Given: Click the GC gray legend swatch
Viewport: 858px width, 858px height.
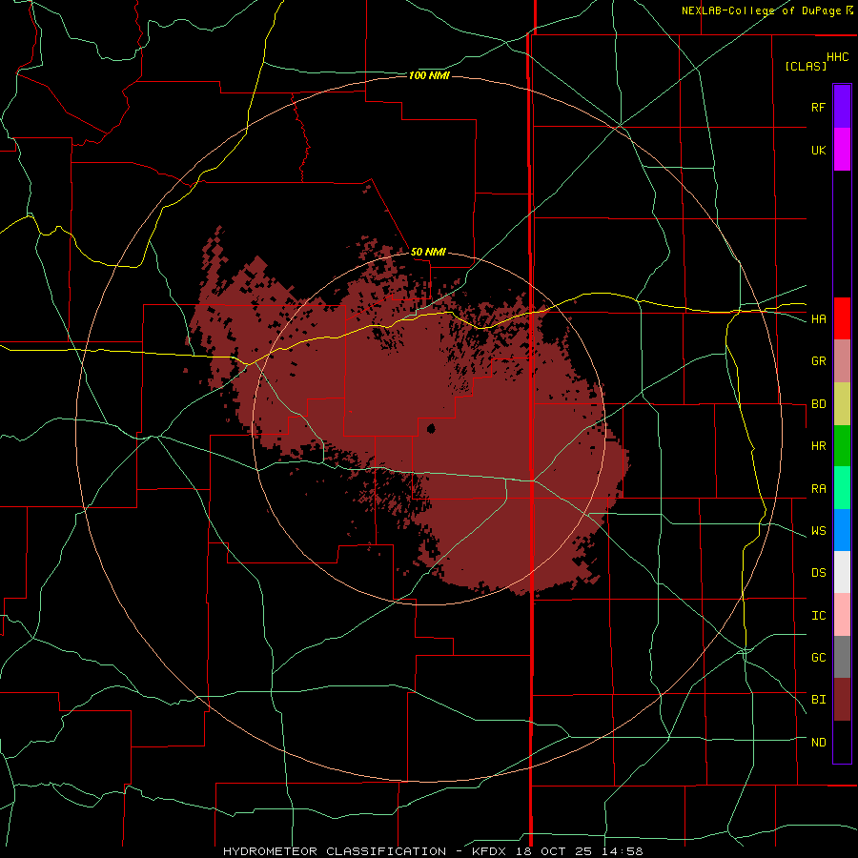Looking at the screenshot, I should 842,657.
